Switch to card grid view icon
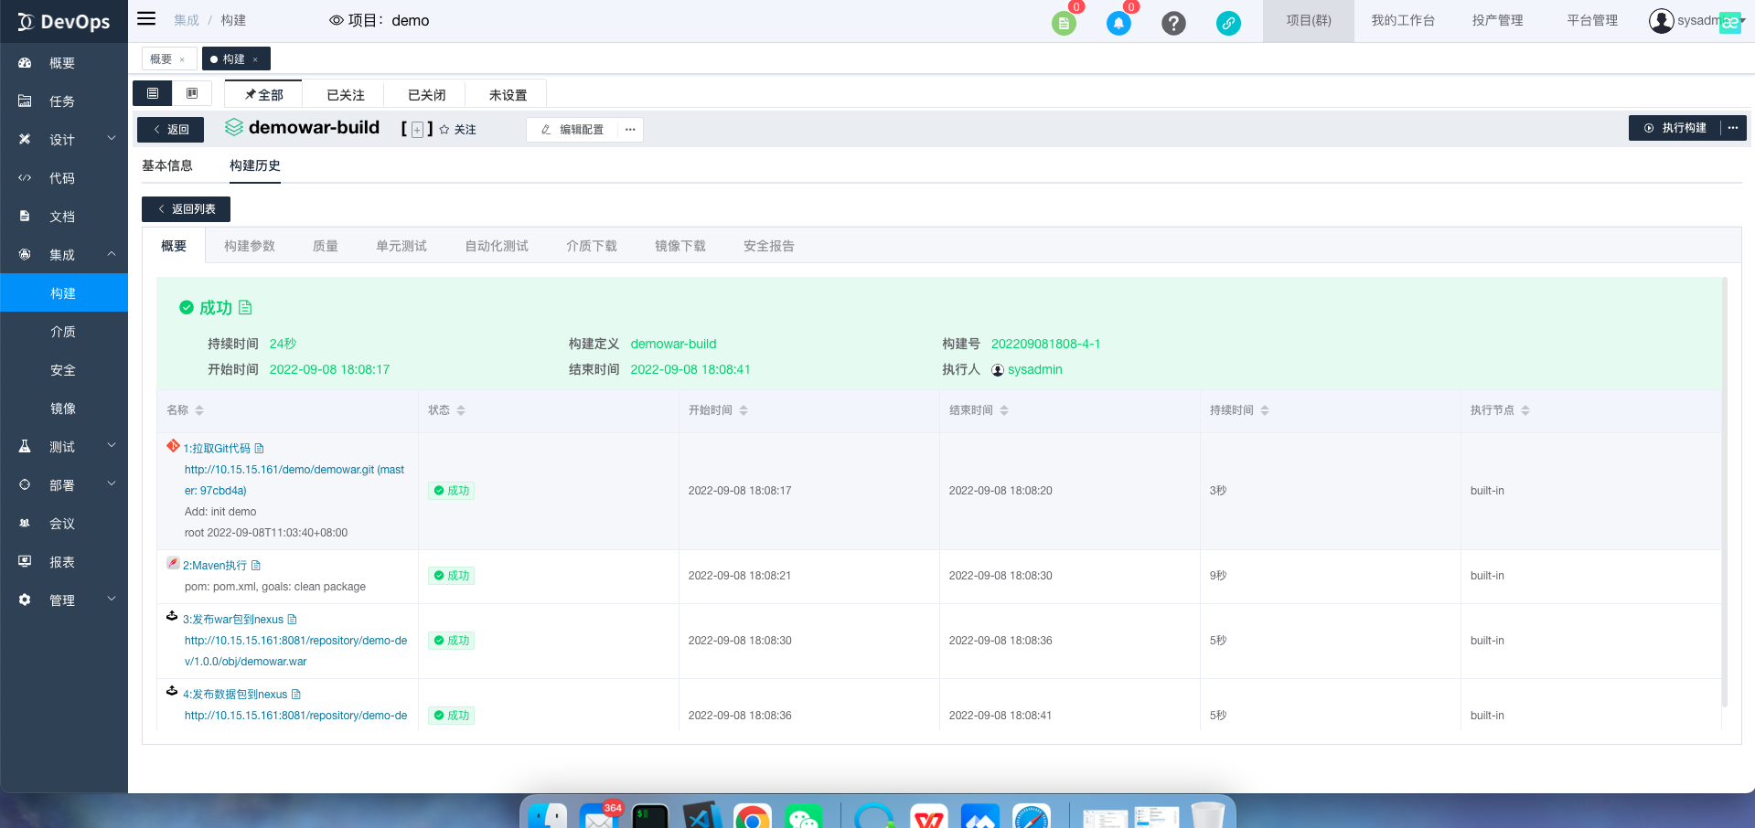This screenshot has height=828, width=1755. click(192, 94)
